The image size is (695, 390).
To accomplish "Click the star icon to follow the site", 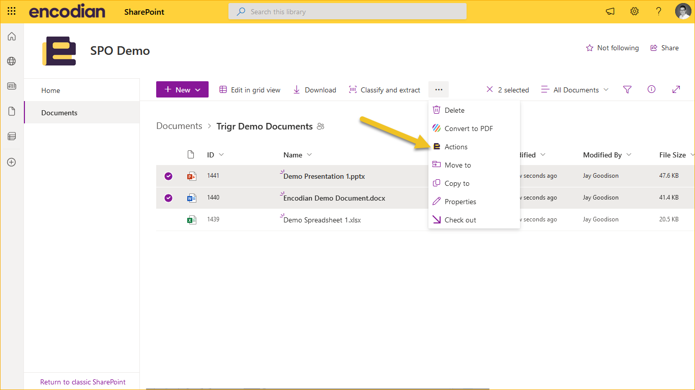I will [x=590, y=48].
